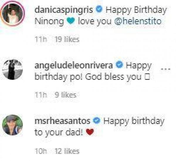Screen dimensions: 176x161
Task: Click the angeludeleonrivera username
Action: tap(74, 65)
